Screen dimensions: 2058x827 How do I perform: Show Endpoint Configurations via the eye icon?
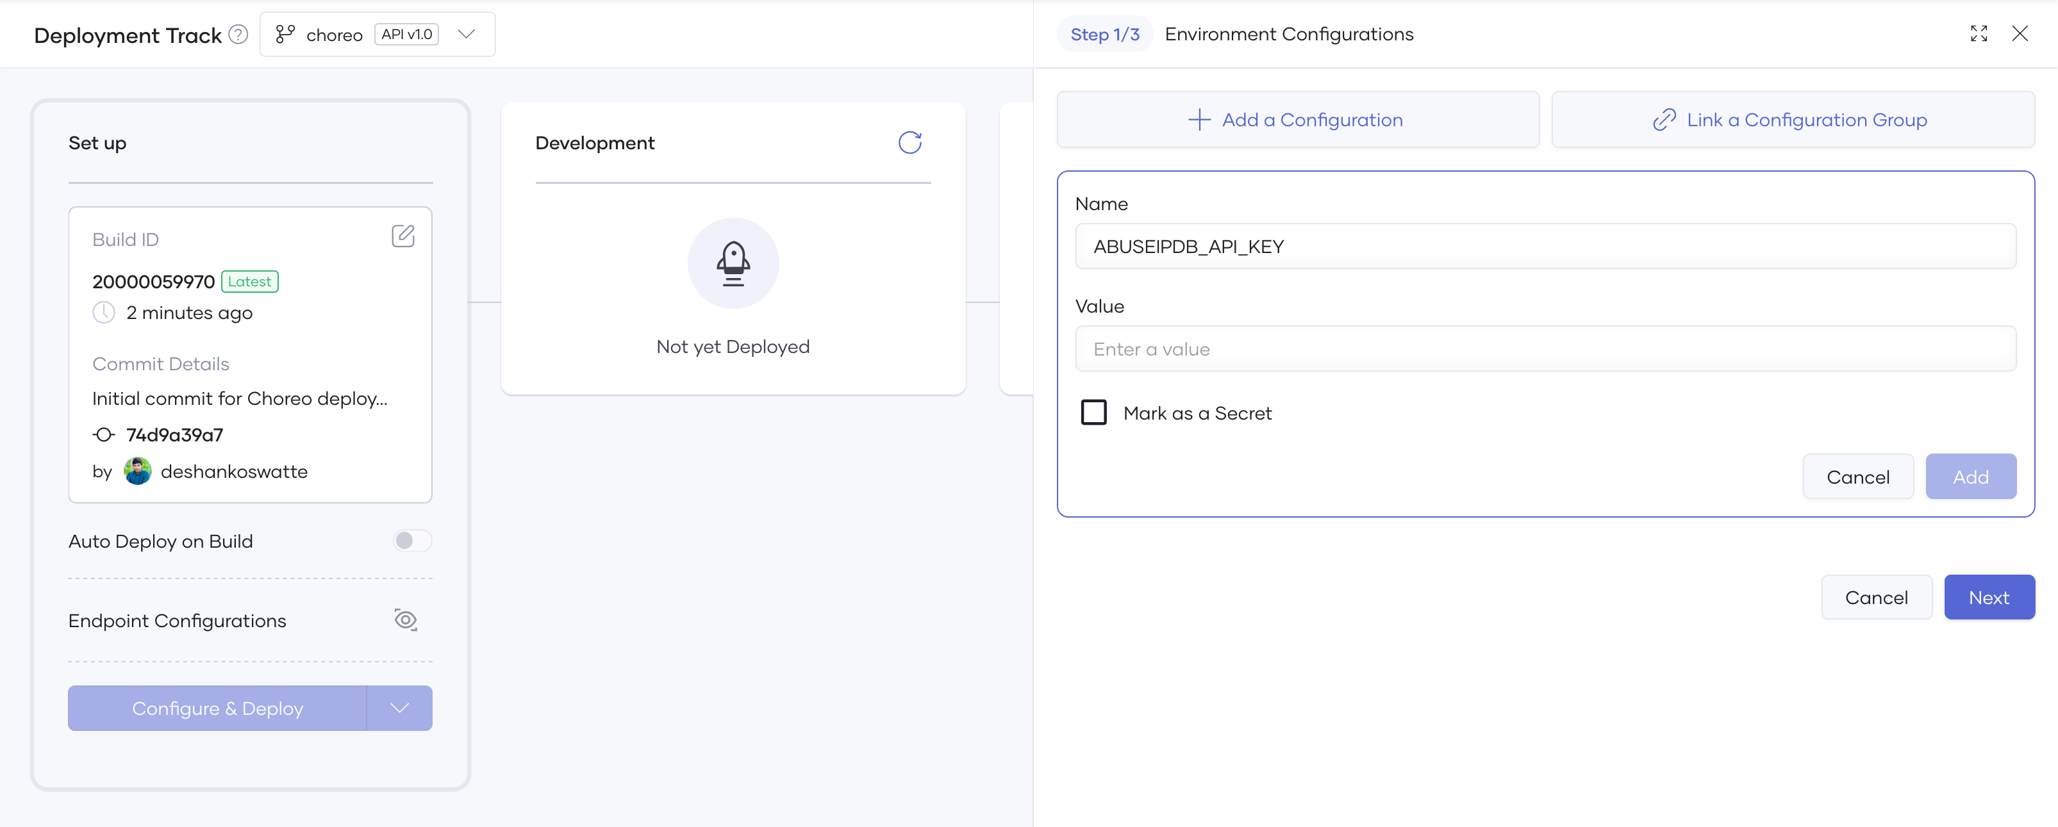point(405,619)
